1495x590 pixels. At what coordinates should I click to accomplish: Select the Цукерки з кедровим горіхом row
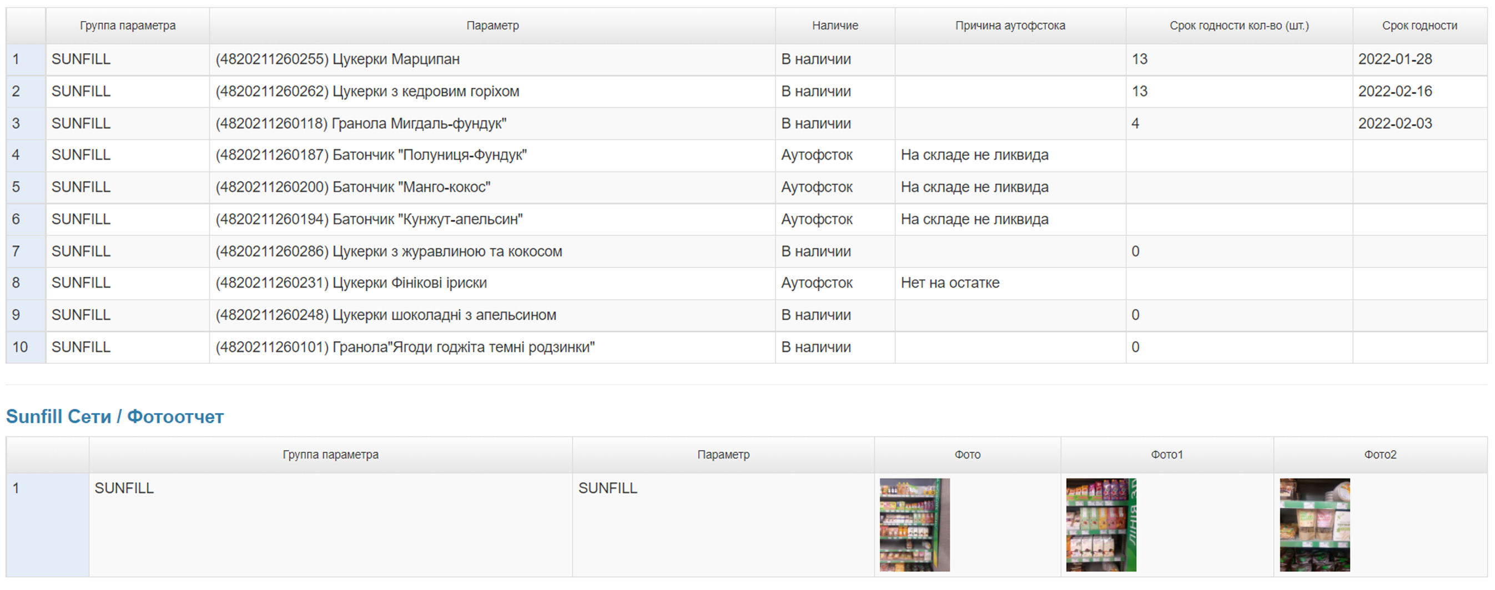pyautogui.click(x=746, y=91)
